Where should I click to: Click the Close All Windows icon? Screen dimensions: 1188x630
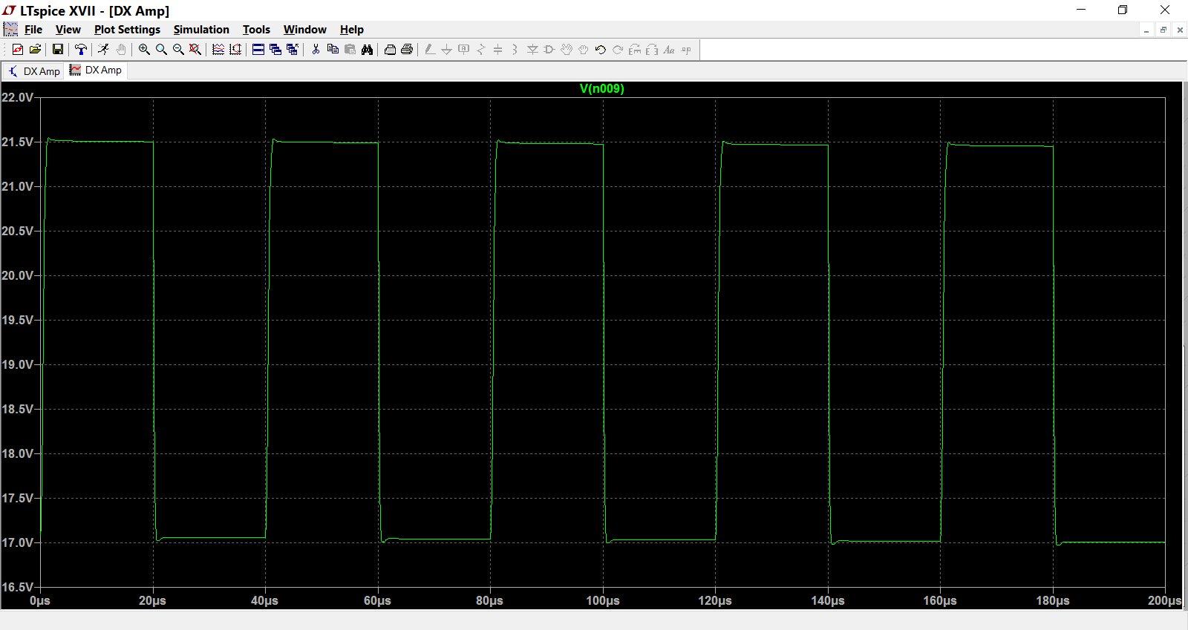(x=293, y=50)
